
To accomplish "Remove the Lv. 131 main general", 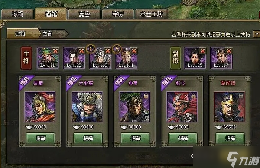I will (56, 51).
